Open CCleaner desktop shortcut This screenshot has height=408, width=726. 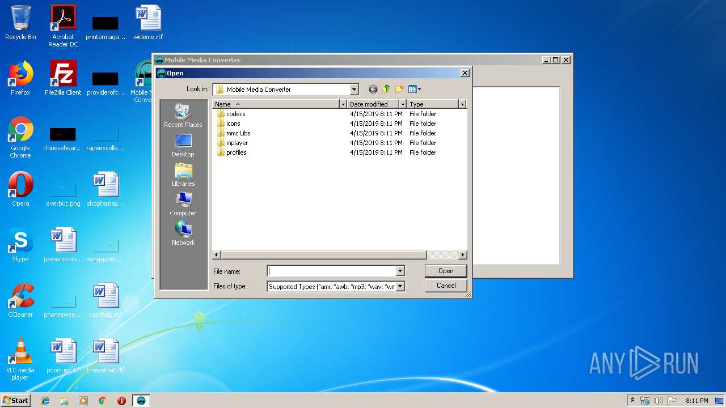(x=20, y=300)
